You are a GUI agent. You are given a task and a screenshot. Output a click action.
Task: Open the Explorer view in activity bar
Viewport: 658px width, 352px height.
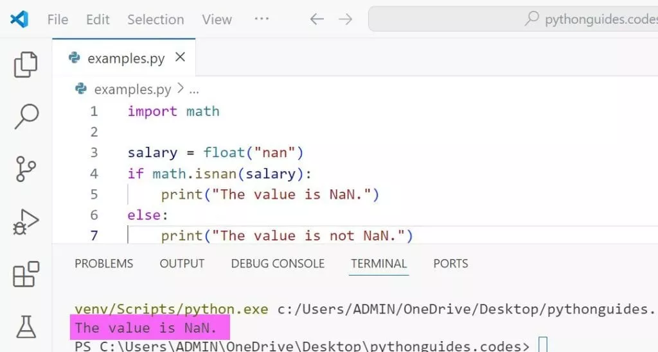(26, 65)
